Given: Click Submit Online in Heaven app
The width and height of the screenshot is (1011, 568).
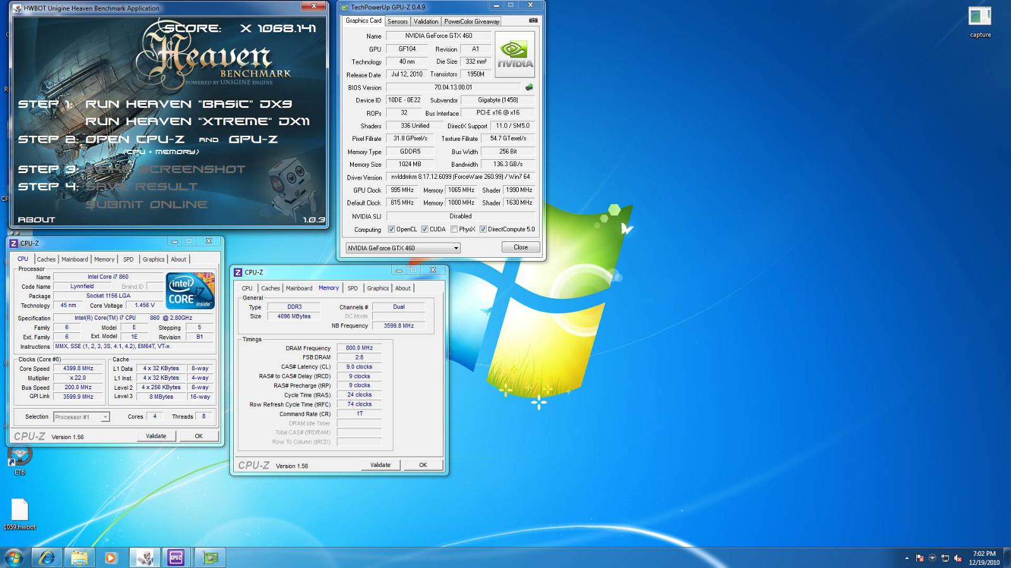Looking at the screenshot, I should [146, 205].
